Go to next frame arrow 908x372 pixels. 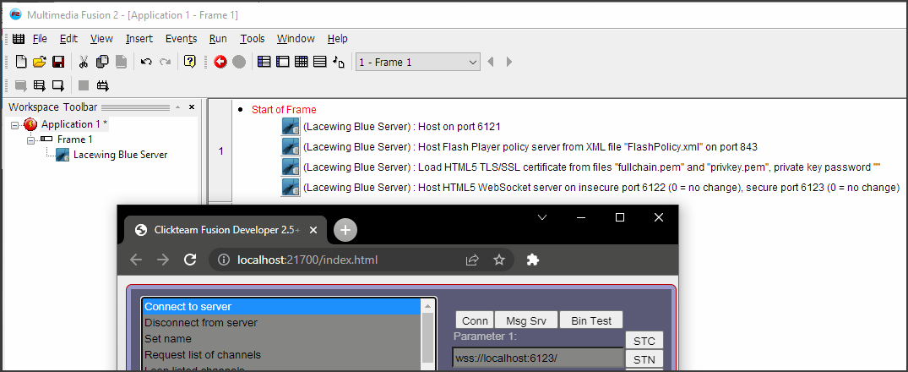(x=509, y=62)
